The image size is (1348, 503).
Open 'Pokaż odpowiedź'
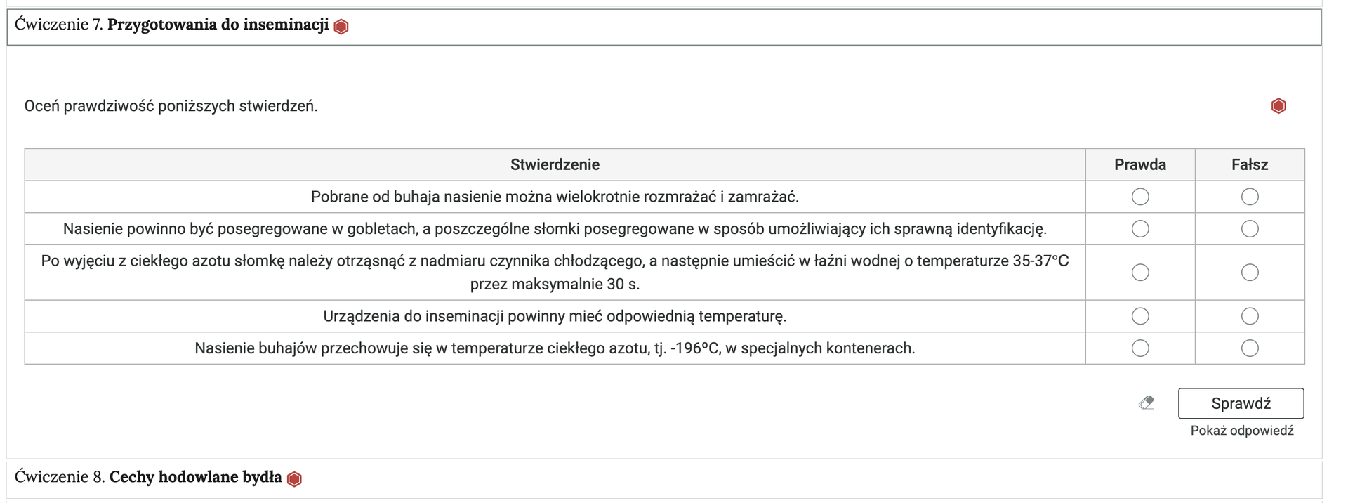(1241, 430)
